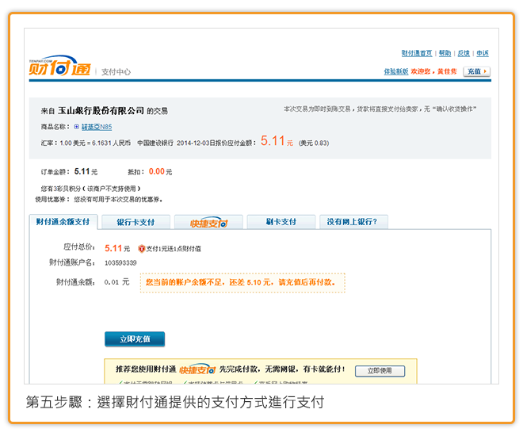Click the 支付中心 header text
Screen dimensions: 523x436
[x=116, y=72]
